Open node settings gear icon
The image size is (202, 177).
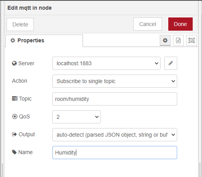[x=165, y=40]
